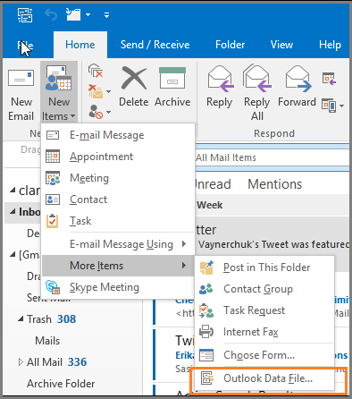This screenshot has width=352, height=399.
Task: Open the Folder ribbon tab
Action: point(230,45)
